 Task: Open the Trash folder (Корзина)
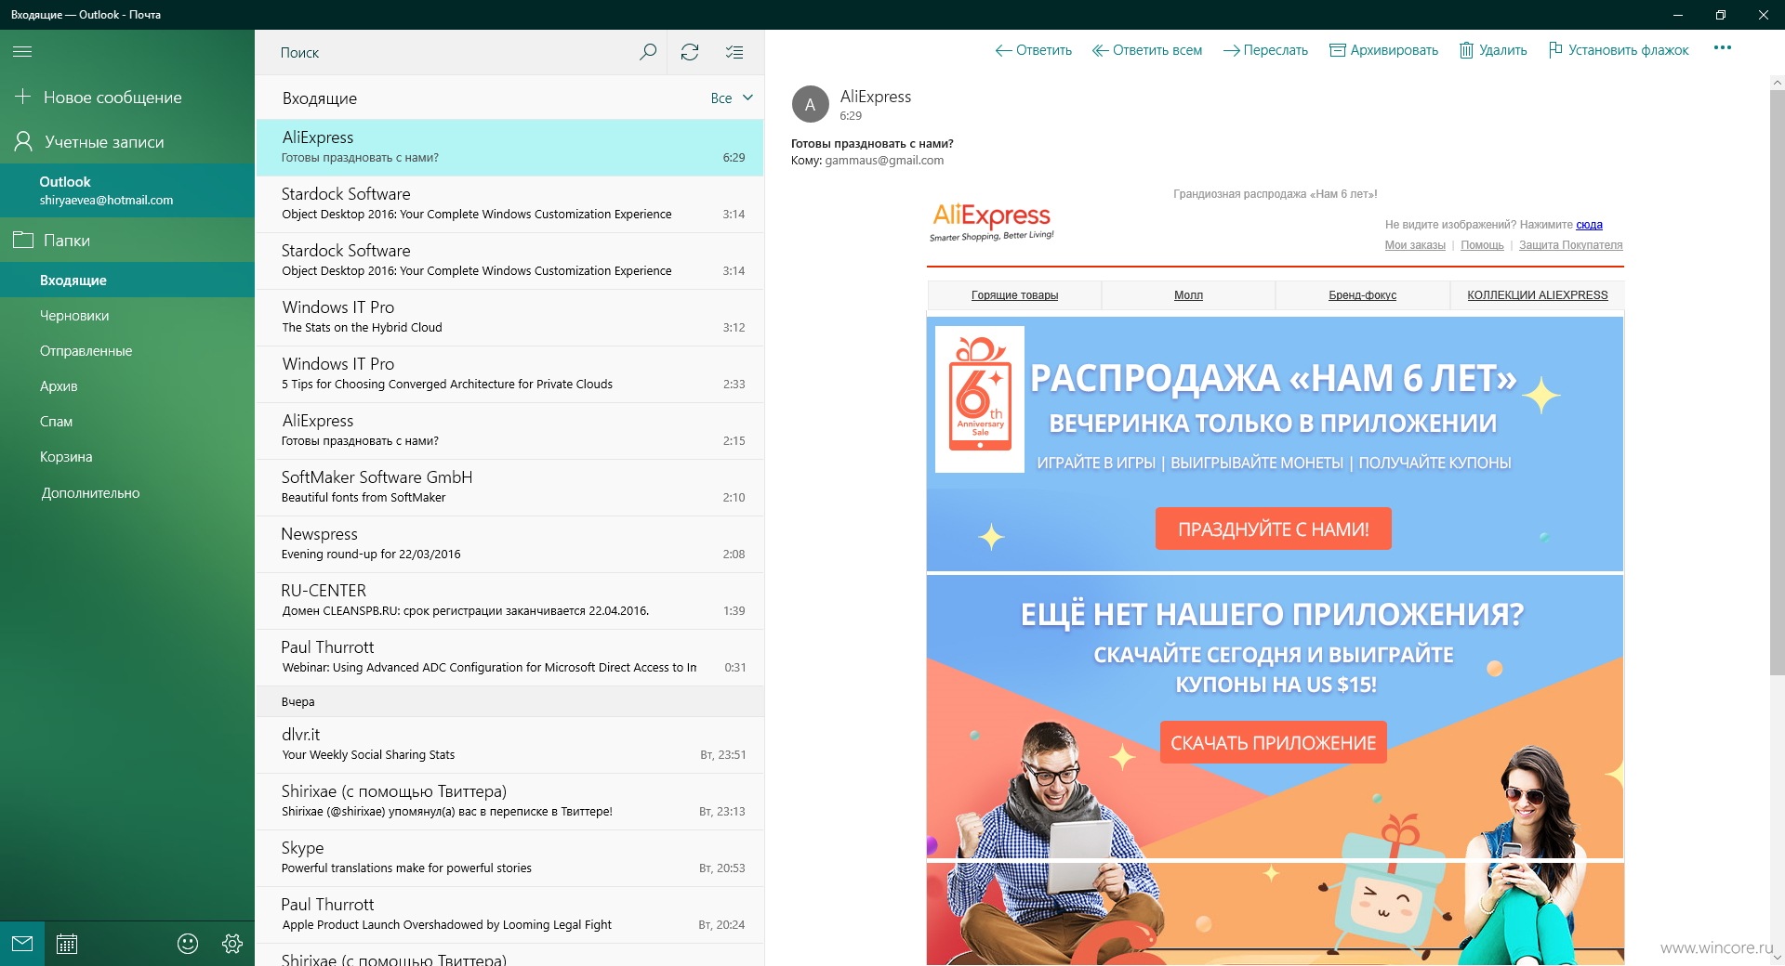[x=127, y=456]
